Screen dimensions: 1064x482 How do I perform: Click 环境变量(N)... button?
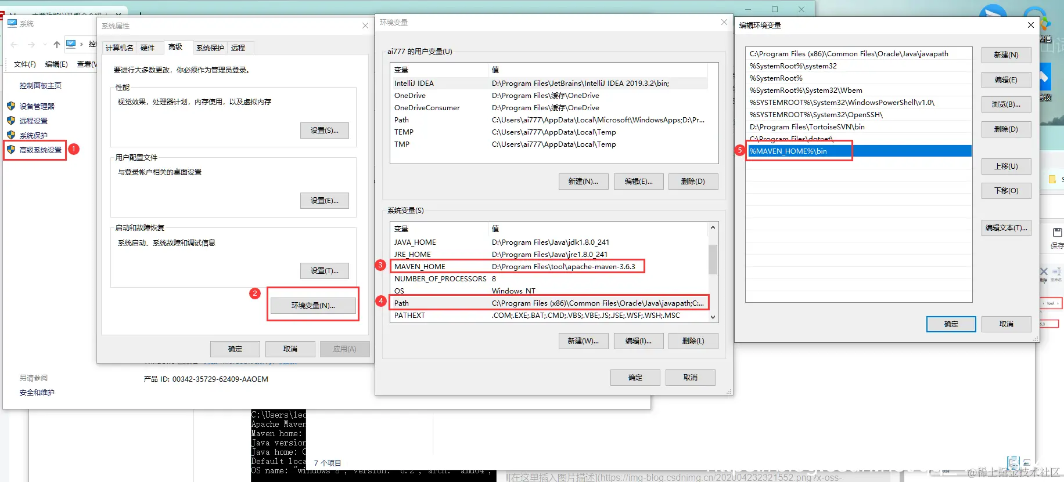click(x=313, y=306)
